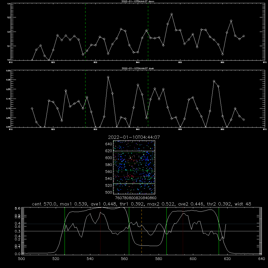The height and width of the screenshot is (268, 268).
Task: Click the '2022-01-10T04:44:07 dusk' plot title
Action: pyautogui.click(x=138, y=68)
